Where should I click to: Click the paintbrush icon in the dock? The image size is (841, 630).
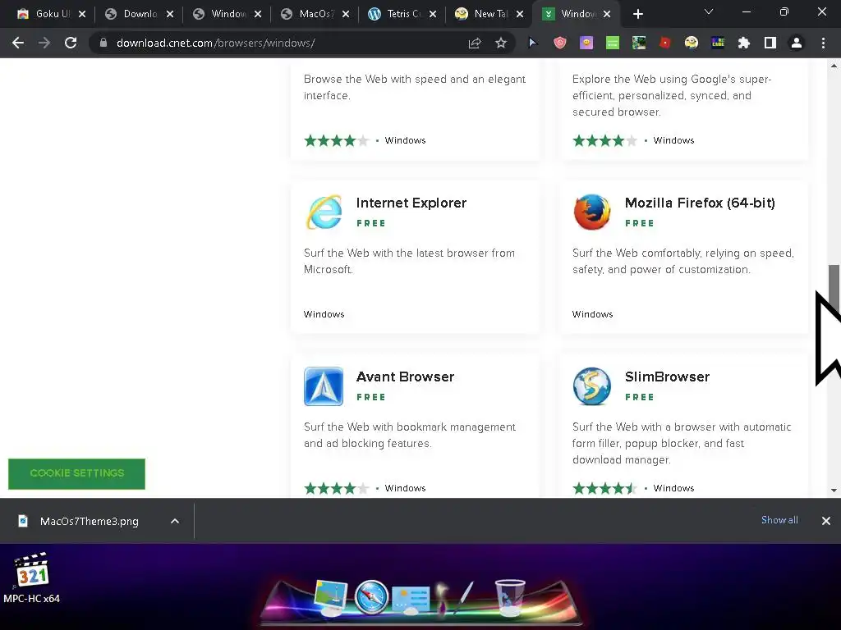466,597
